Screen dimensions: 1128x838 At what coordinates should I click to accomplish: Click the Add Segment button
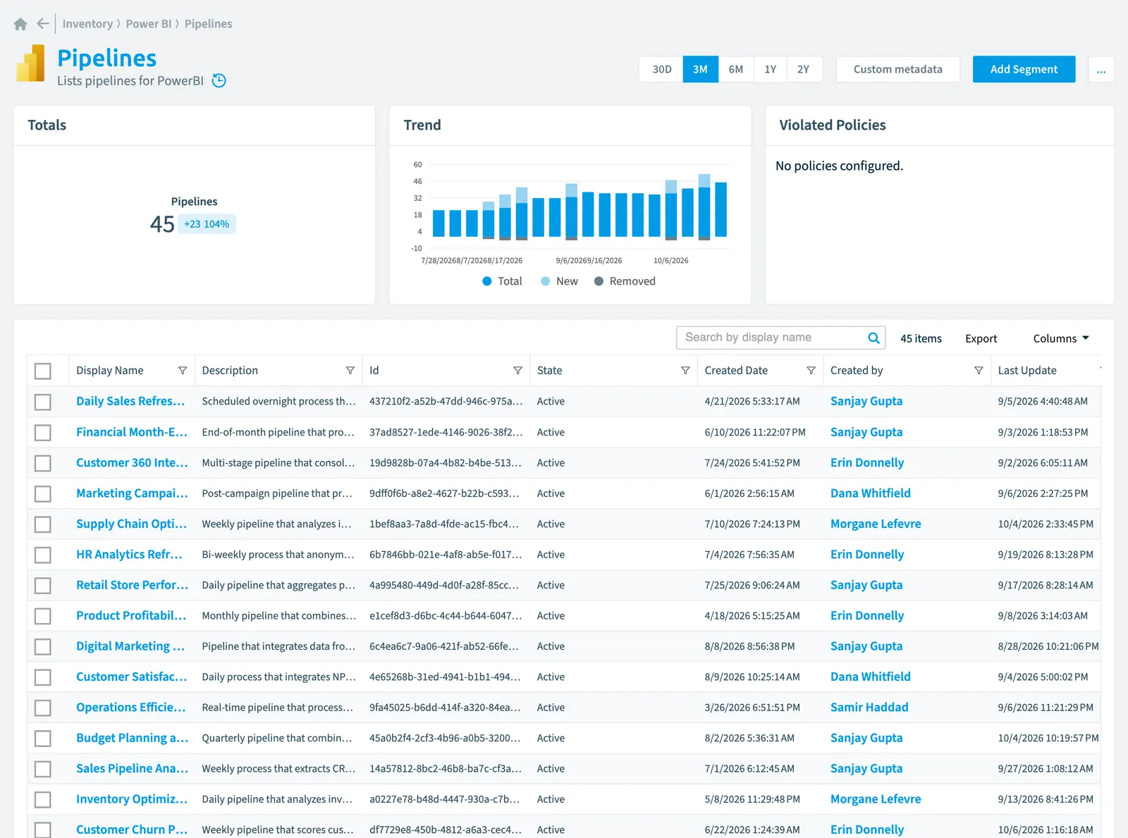coord(1024,70)
